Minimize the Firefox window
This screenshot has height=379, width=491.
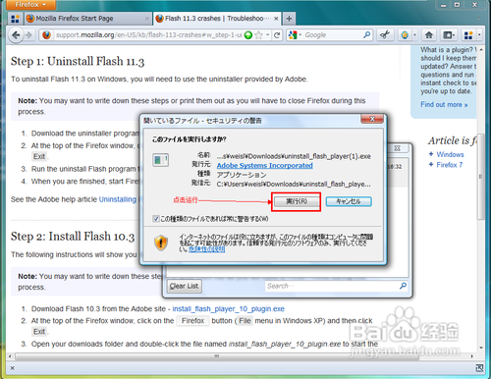coord(443,5)
